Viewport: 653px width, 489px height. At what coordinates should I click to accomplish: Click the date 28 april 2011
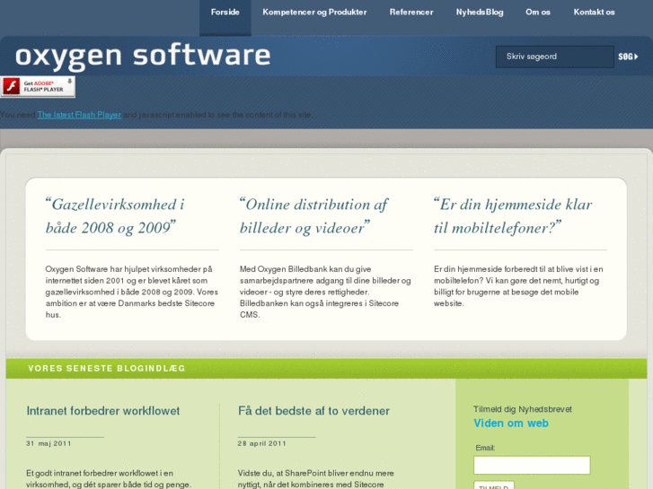click(x=262, y=443)
